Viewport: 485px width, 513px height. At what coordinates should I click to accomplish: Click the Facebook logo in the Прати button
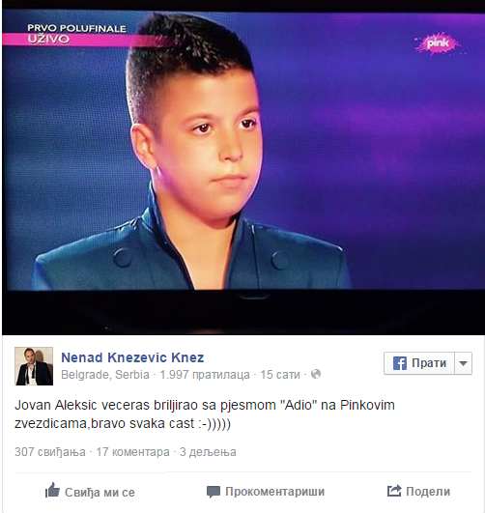point(400,363)
